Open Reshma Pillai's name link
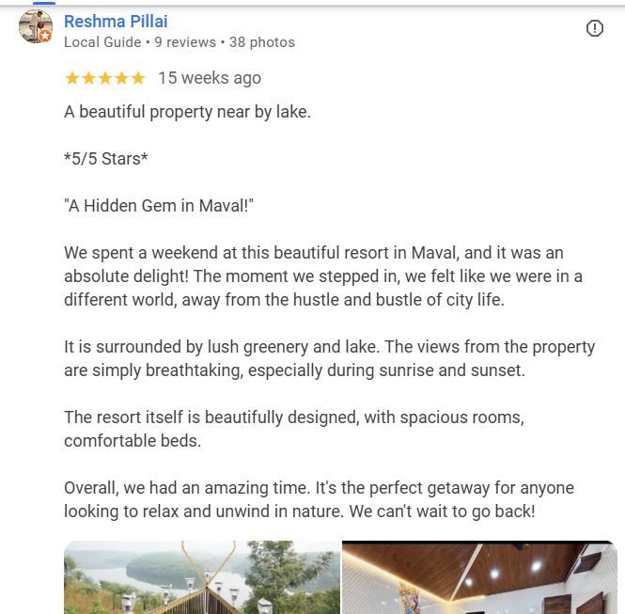The width and height of the screenshot is (625, 614). click(x=116, y=21)
